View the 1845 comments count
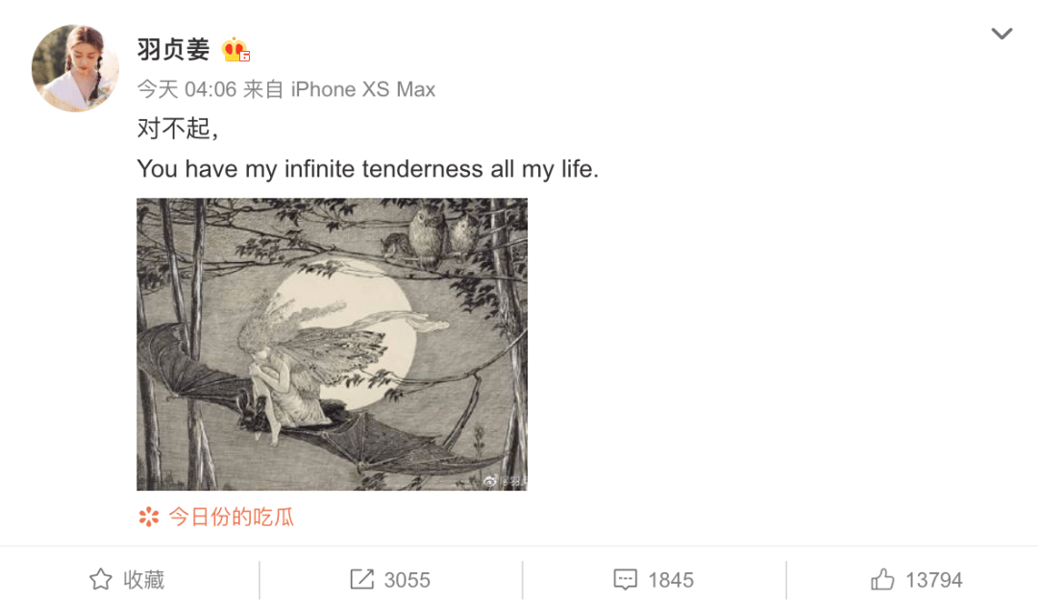 click(671, 580)
